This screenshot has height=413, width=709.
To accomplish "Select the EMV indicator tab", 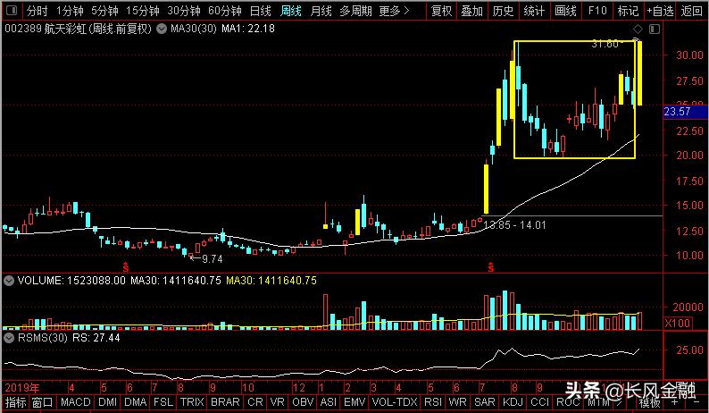I will click(x=354, y=402).
